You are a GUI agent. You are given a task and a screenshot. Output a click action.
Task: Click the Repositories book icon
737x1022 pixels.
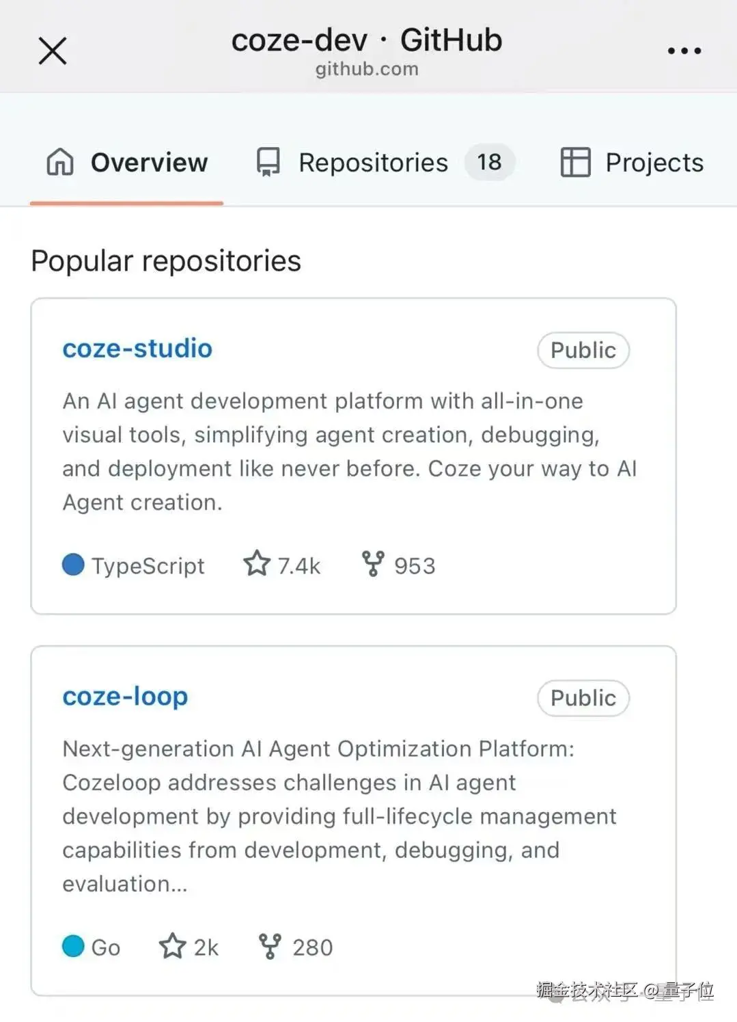click(x=268, y=163)
